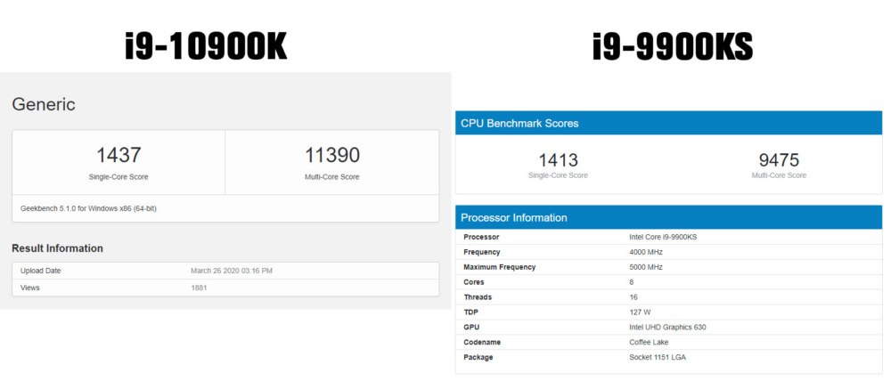Select the Coffee Lake value
Screen dimensions: 891x381
click(x=649, y=343)
